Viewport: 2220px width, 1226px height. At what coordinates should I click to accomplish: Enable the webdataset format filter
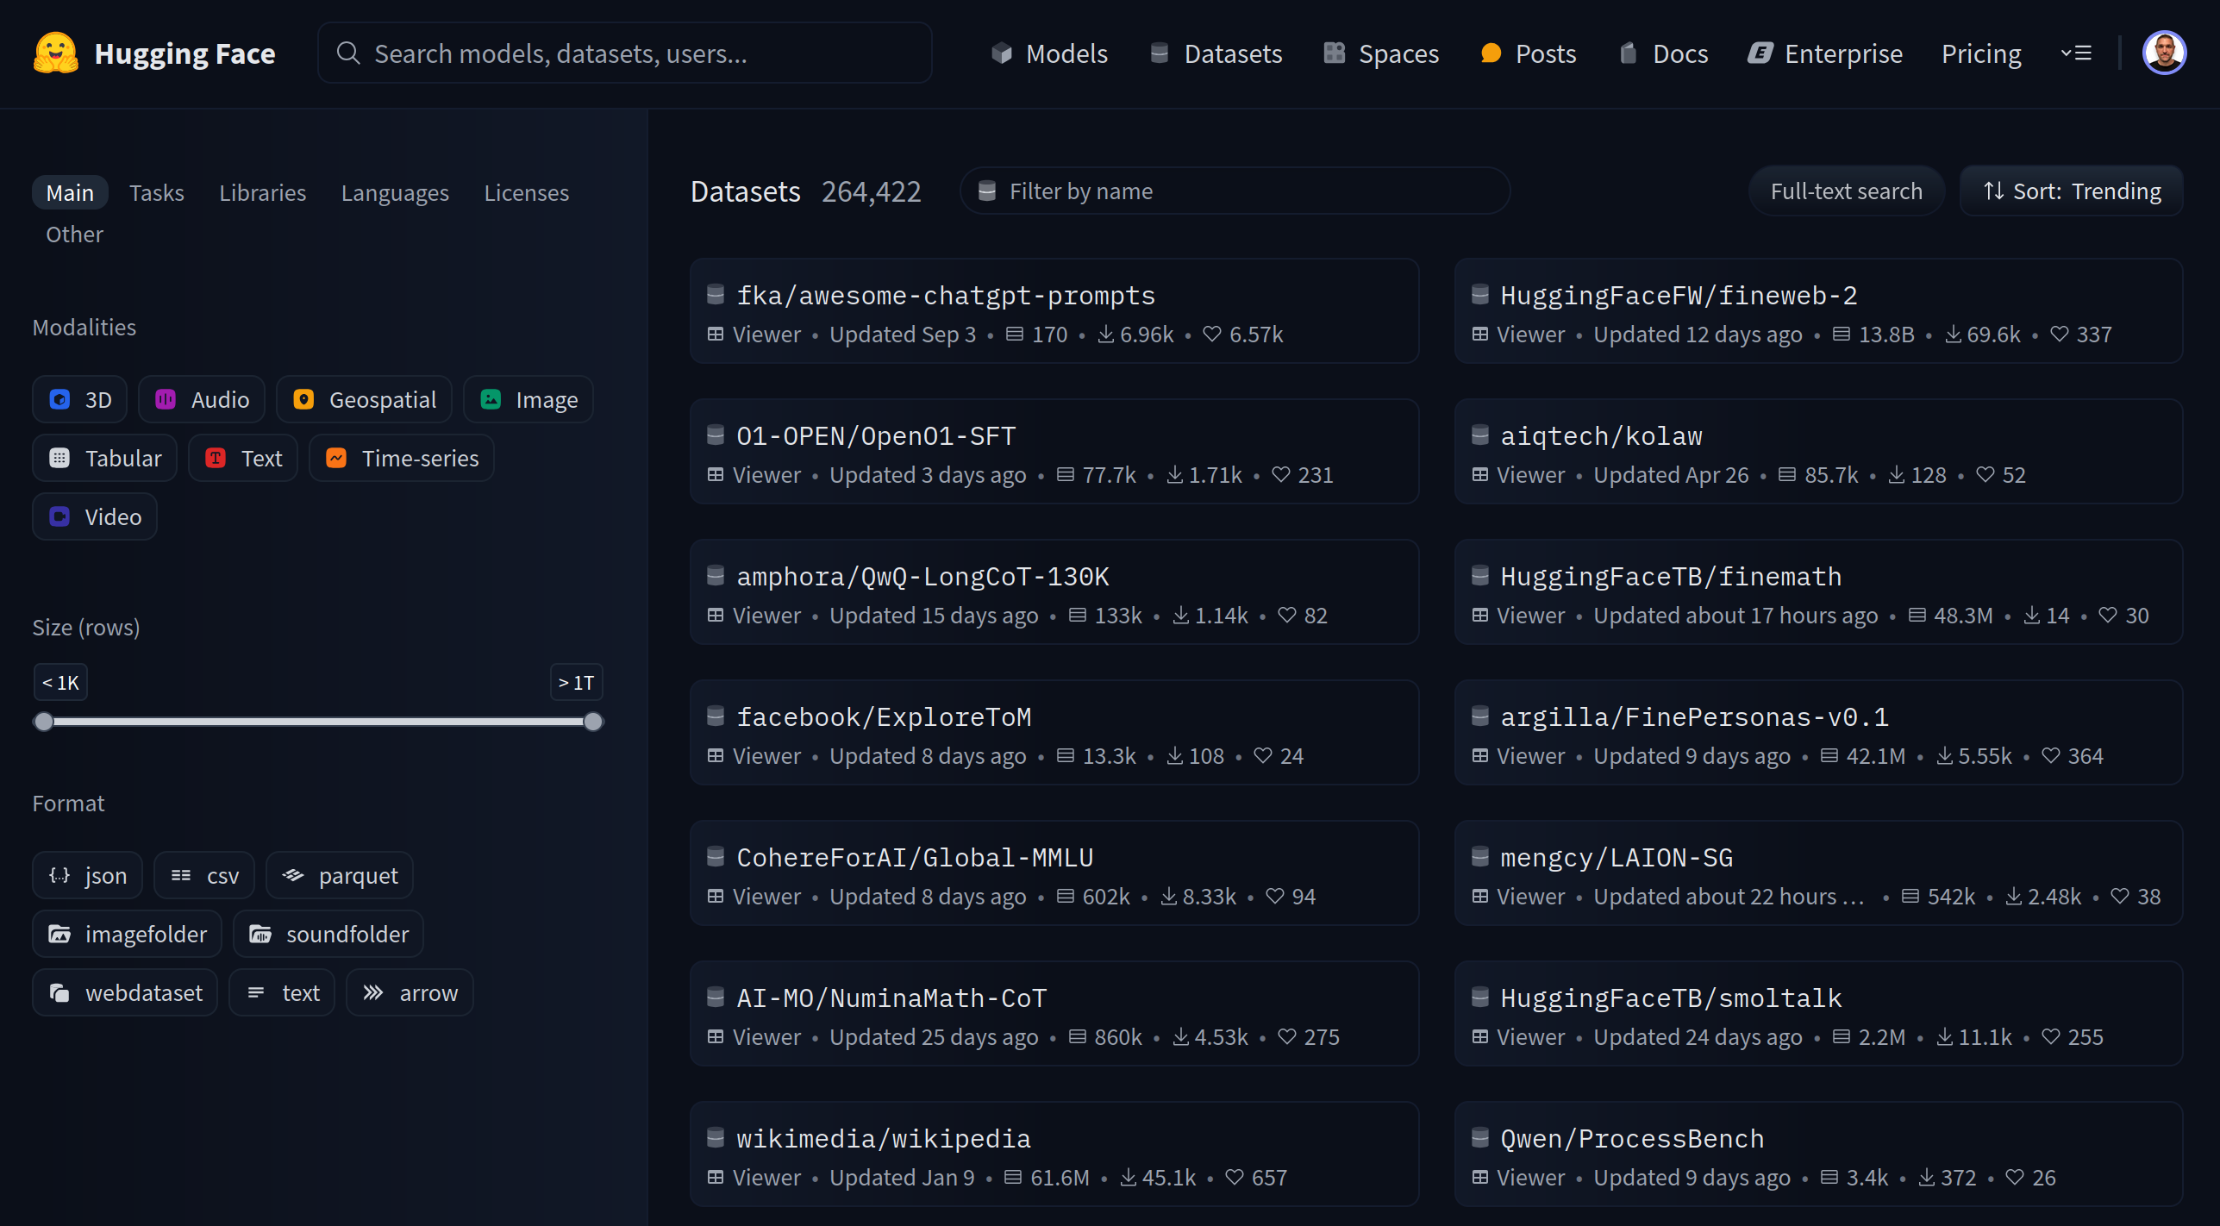125,992
